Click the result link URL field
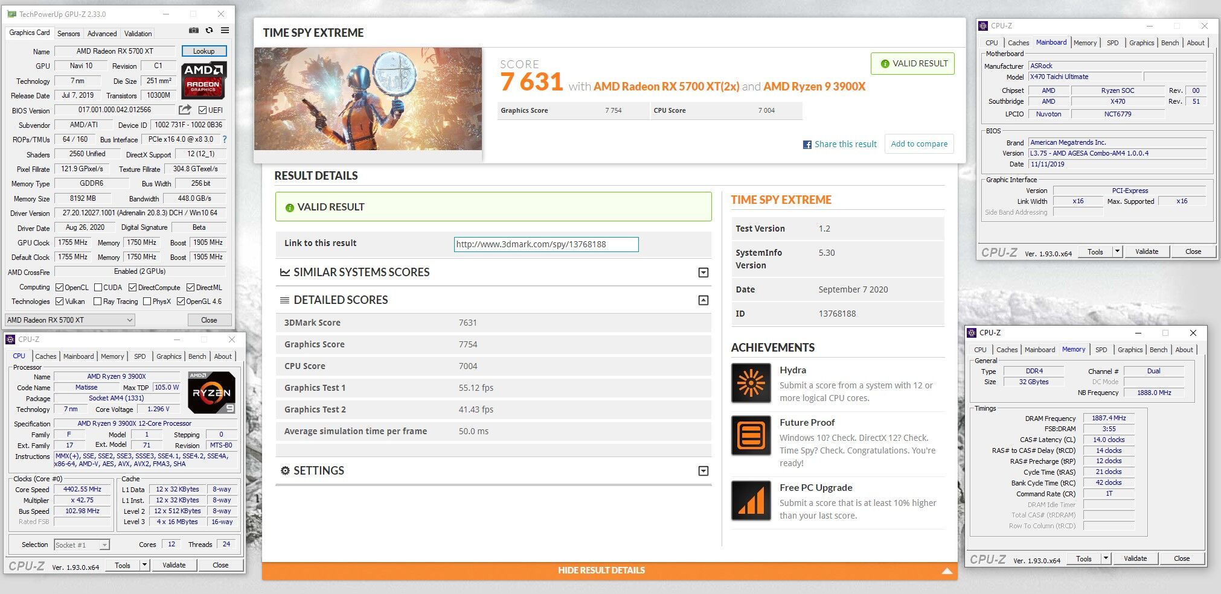This screenshot has height=594, width=1221. (546, 244)
